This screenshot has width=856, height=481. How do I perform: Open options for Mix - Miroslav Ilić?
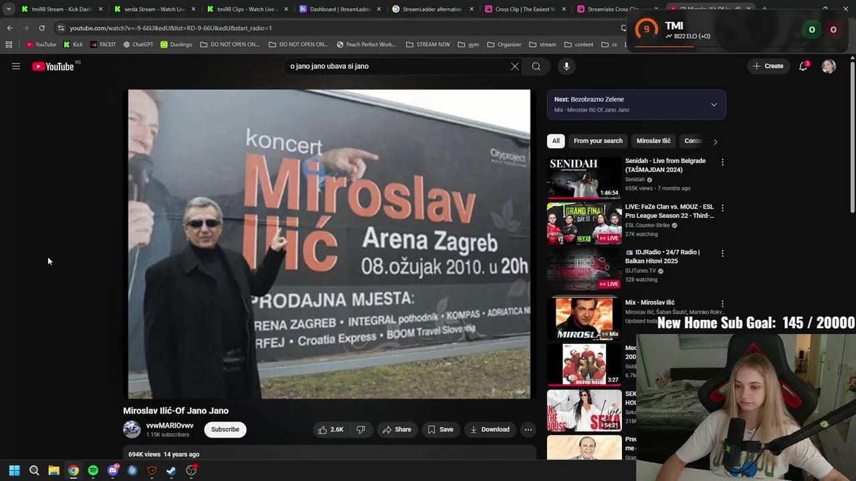[722, 303]
